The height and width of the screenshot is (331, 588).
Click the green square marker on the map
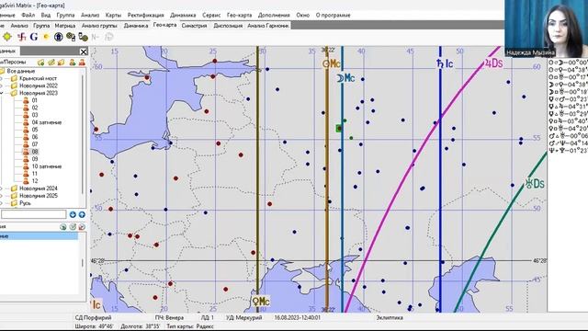[339, 129]
